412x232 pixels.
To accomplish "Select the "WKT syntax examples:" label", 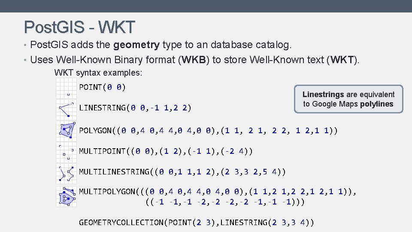I will click(x=98, y=73).
